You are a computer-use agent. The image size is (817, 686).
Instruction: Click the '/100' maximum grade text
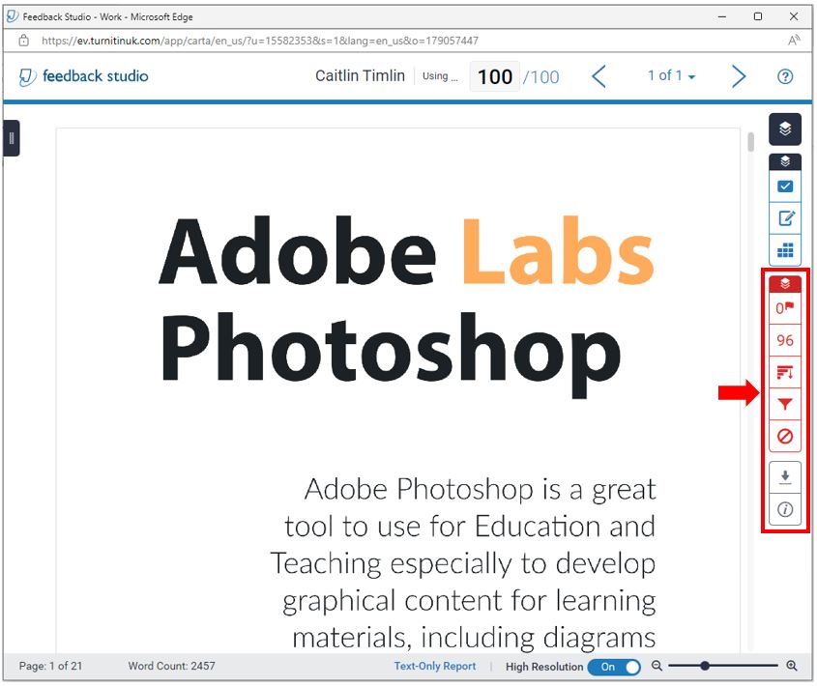pyautogui.click(x=540, y=77)
